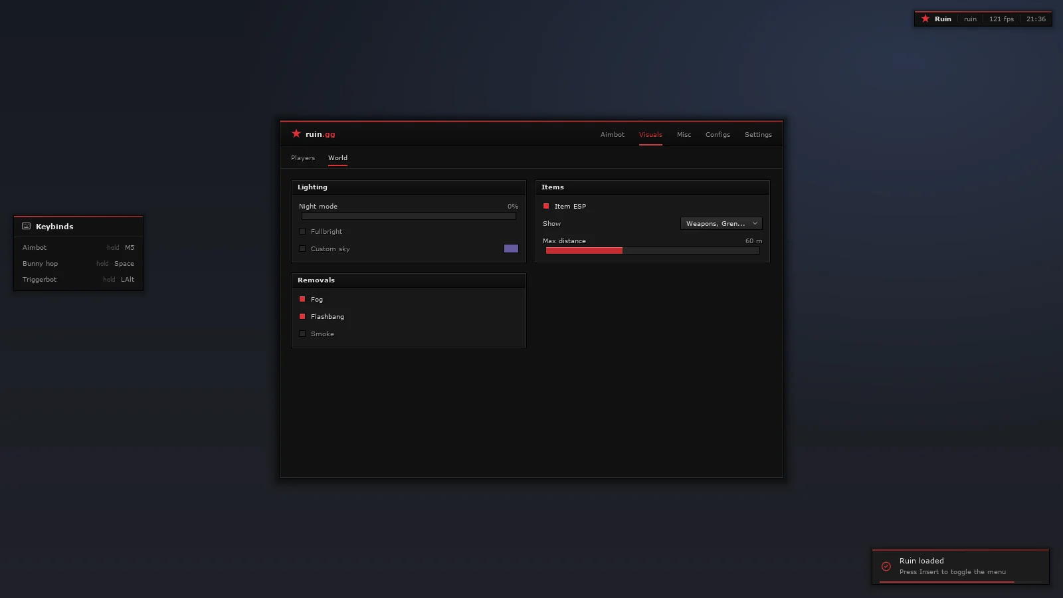Screen dimensions: 1063x598
Task: Click the Triggerbot label in Keybinds
Action: click(39, 279)
